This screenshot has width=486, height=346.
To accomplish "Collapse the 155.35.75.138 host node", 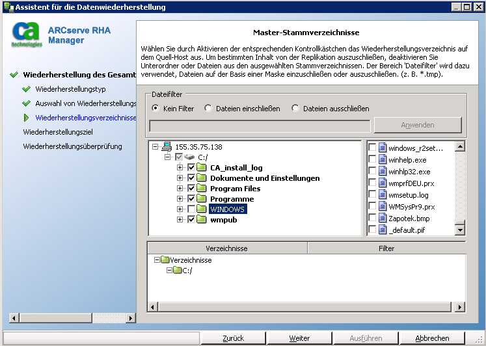I will [x=155, y=146].
